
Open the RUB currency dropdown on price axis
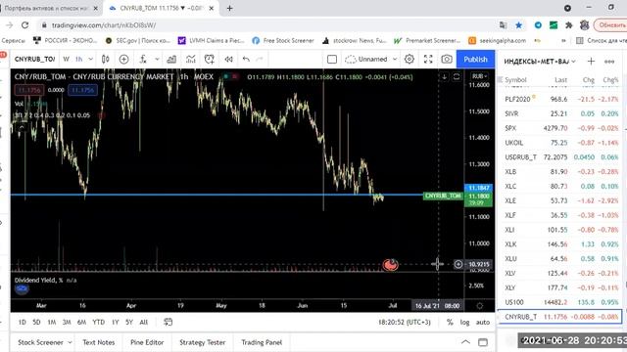pos(479,76)
